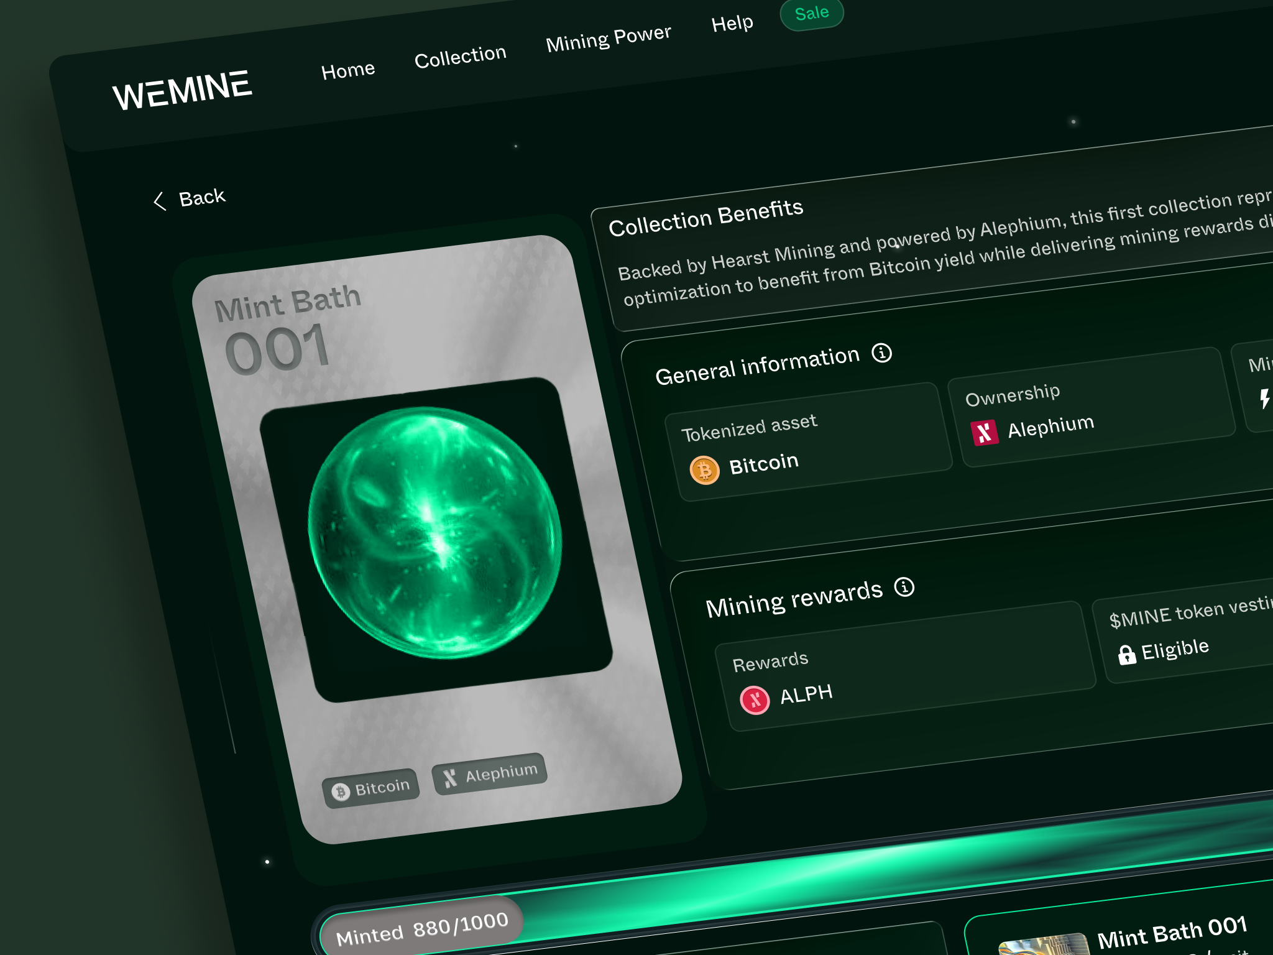Click the Mining rewards info icon
Viewport: 1273px width, 955px height.
click(904, 586)
